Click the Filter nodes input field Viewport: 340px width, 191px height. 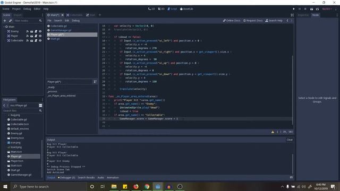[x=26, y=21]
